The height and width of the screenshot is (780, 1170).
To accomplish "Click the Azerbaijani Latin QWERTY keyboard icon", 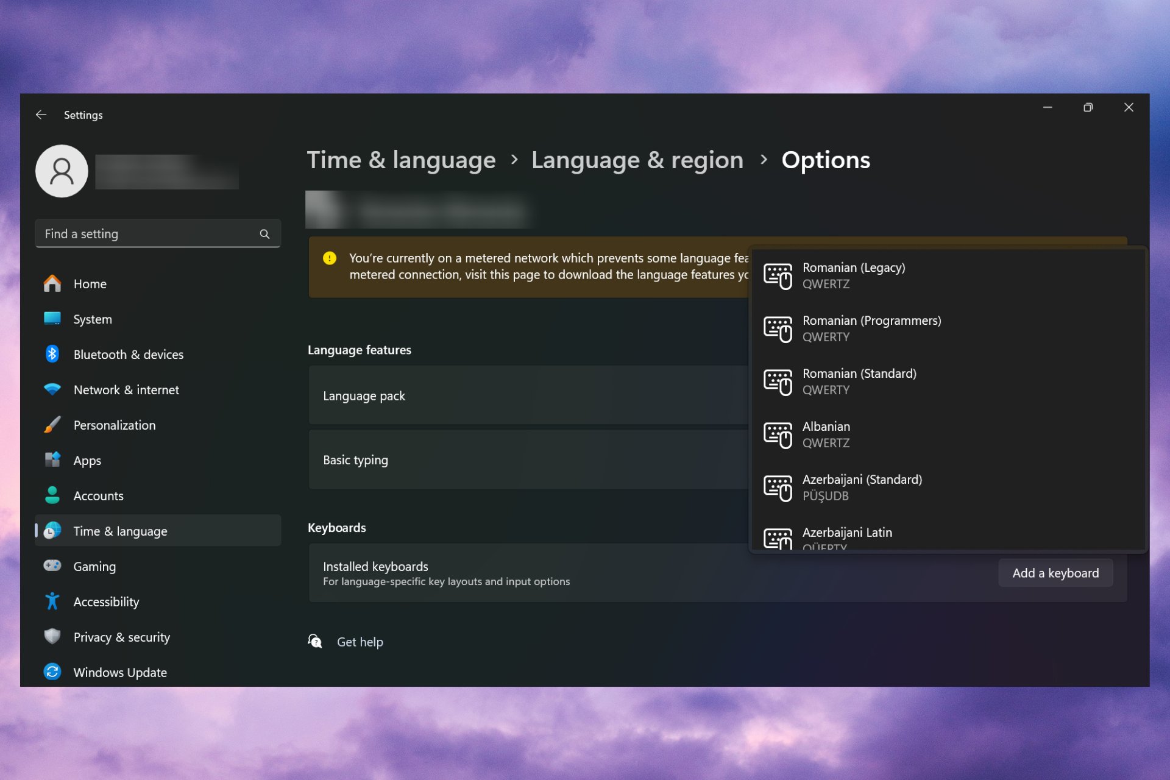I will pos(778,537).
